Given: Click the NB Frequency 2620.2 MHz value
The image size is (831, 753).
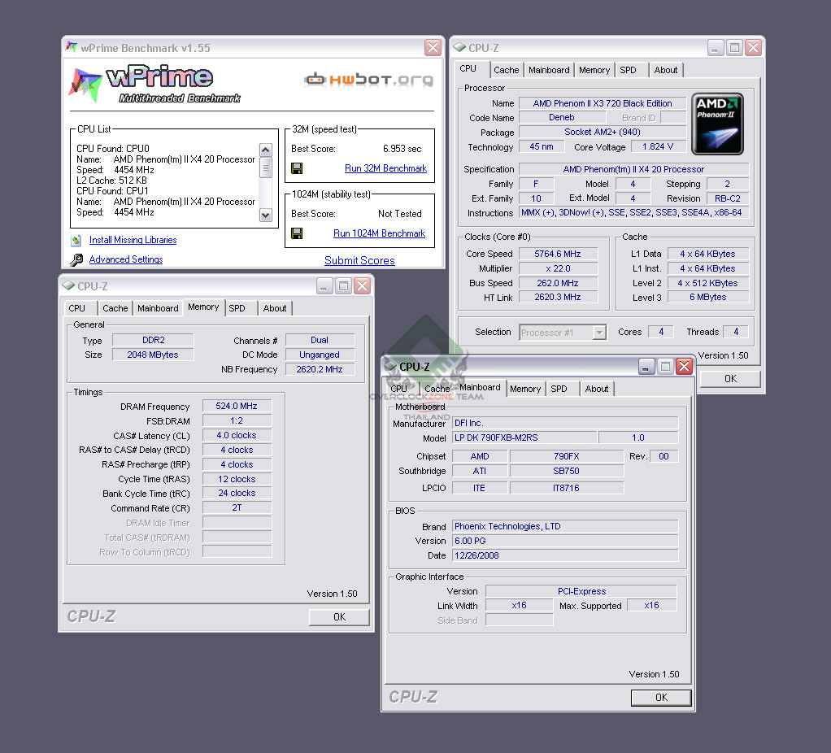Looking at the screenshot, I should pyautogui.click(x=320, y=369).
